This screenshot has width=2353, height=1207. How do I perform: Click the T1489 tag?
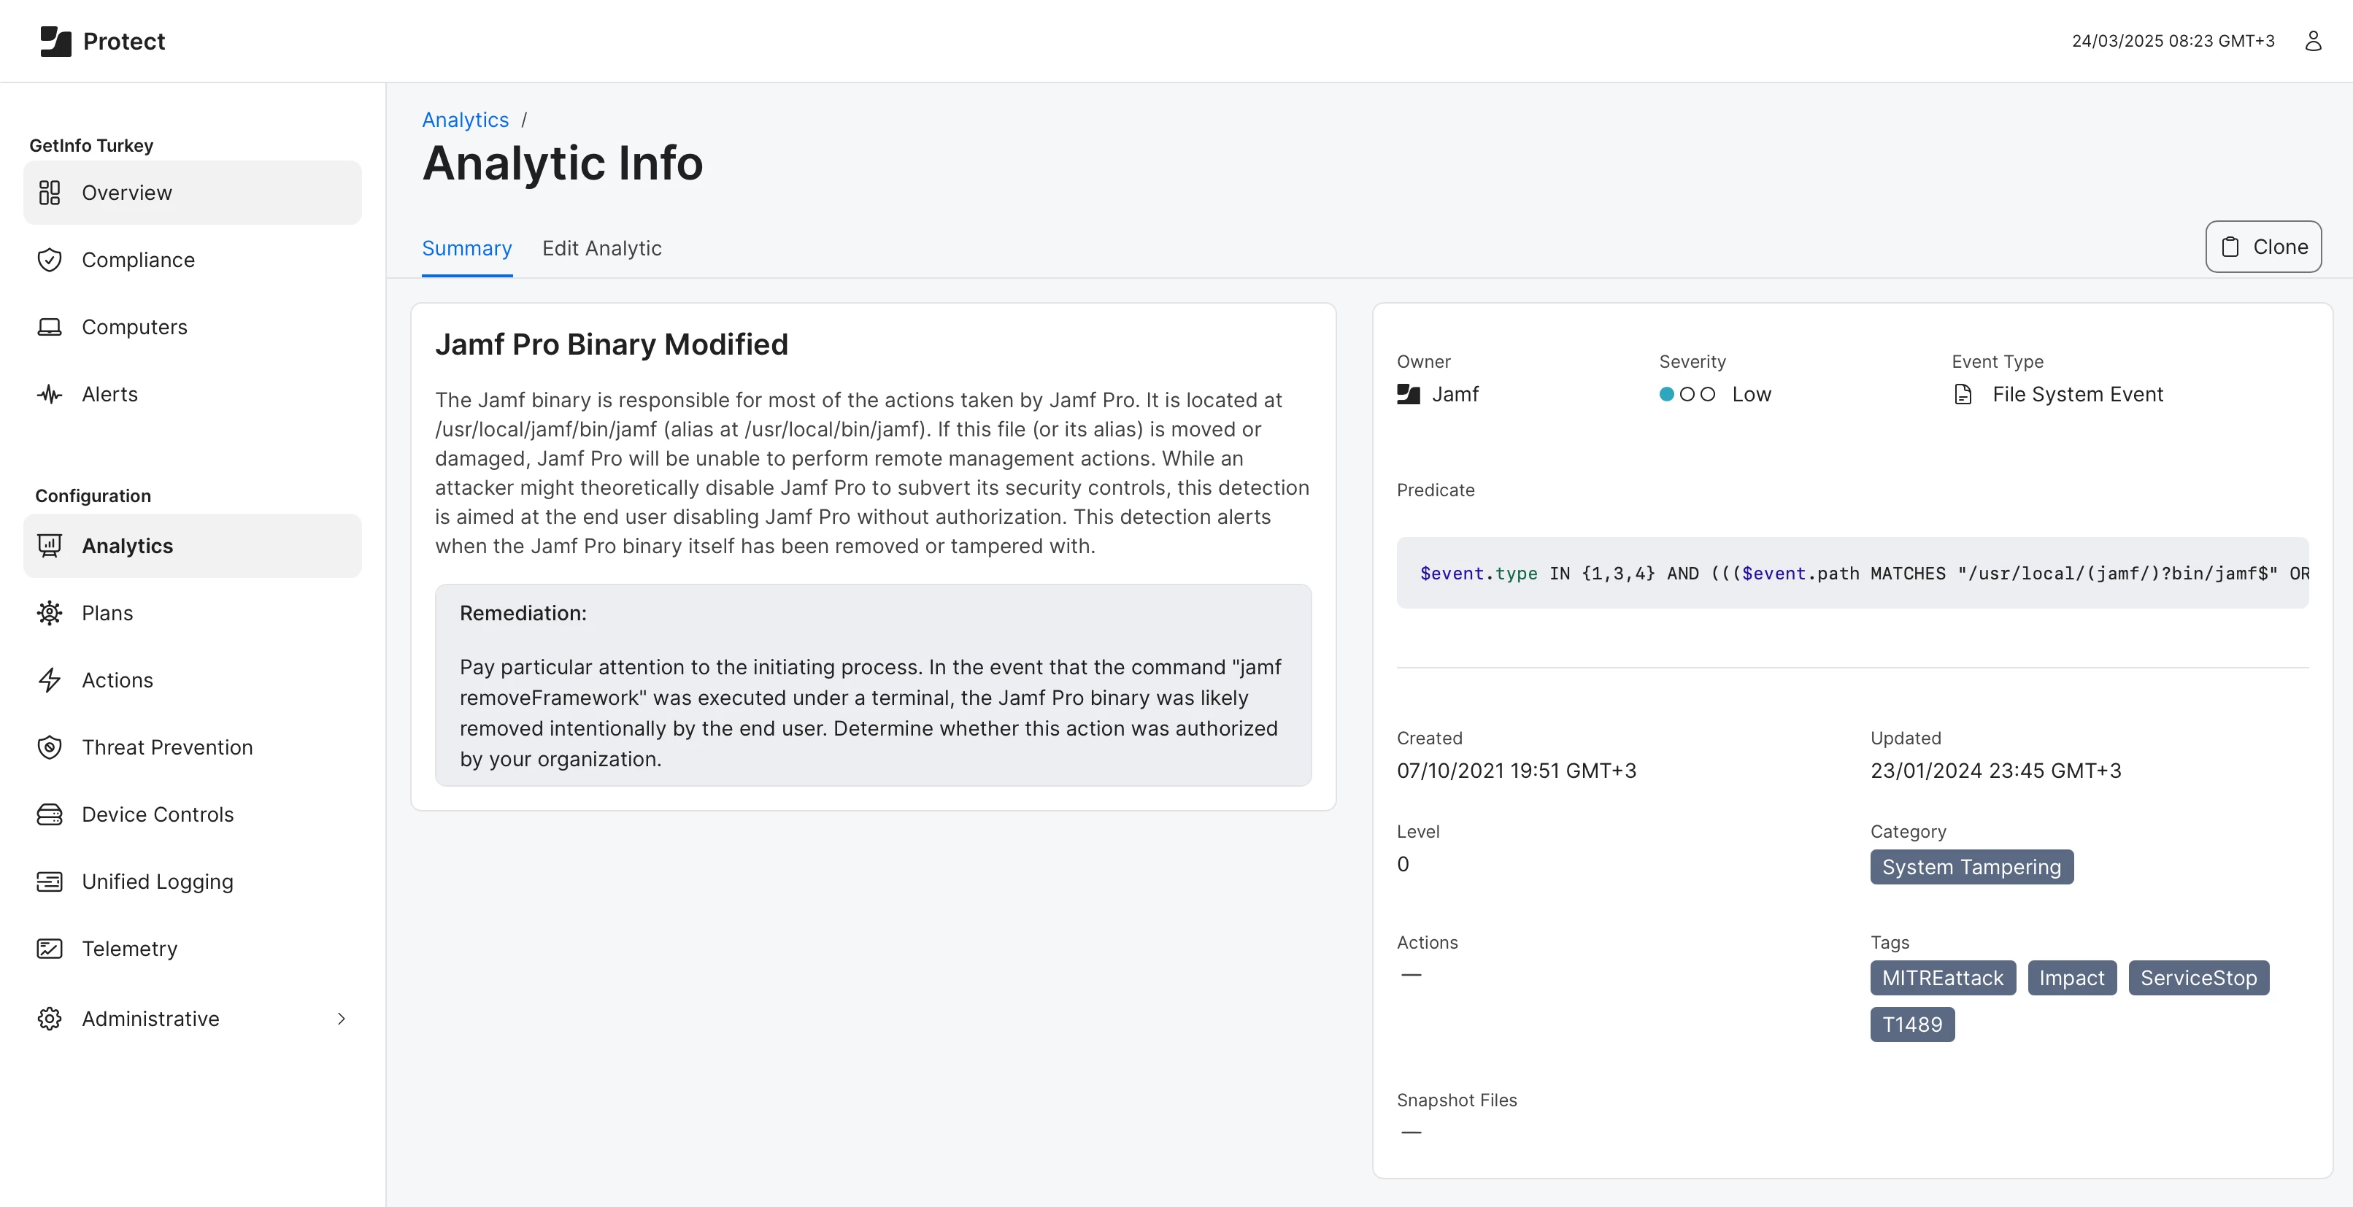coord(1912,1025)
